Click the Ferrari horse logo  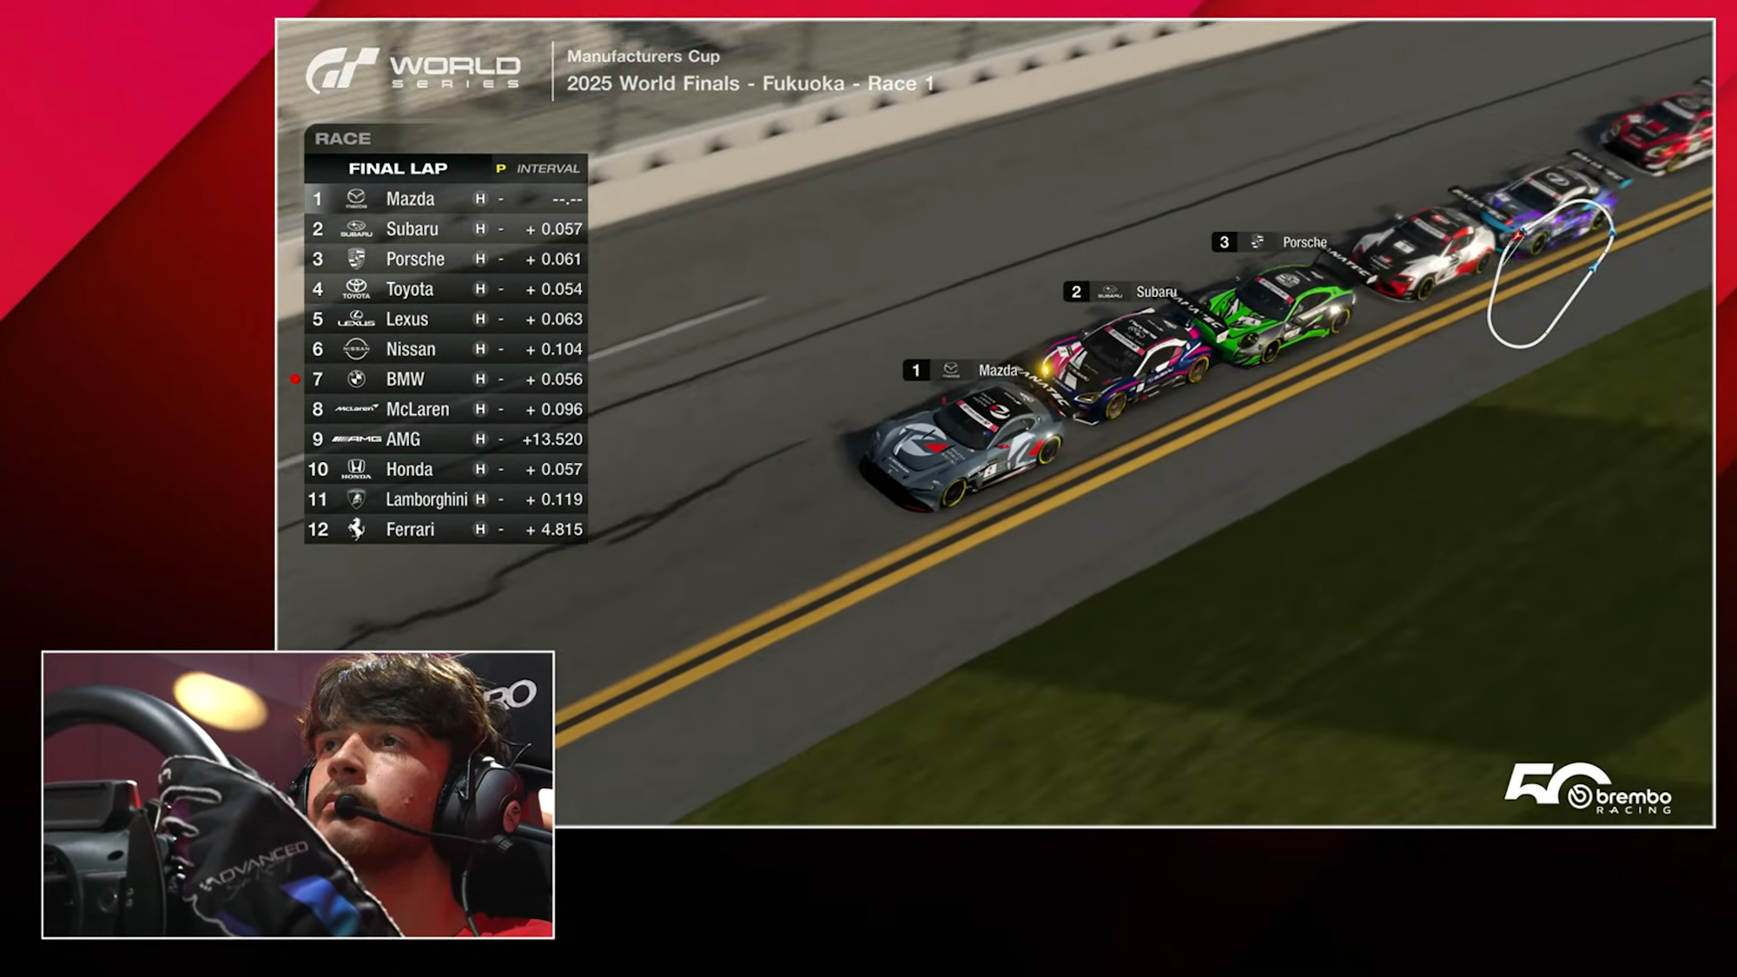click(x=356, y=529)
